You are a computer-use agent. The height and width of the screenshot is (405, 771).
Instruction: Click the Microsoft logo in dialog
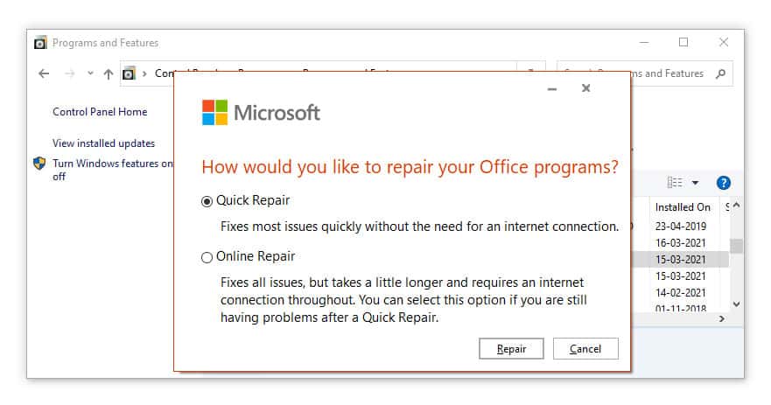pos(215,113)
